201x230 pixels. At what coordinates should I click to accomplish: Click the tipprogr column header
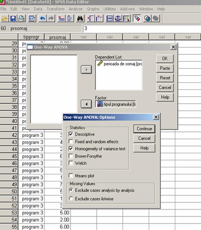click(x=31, y=37)
